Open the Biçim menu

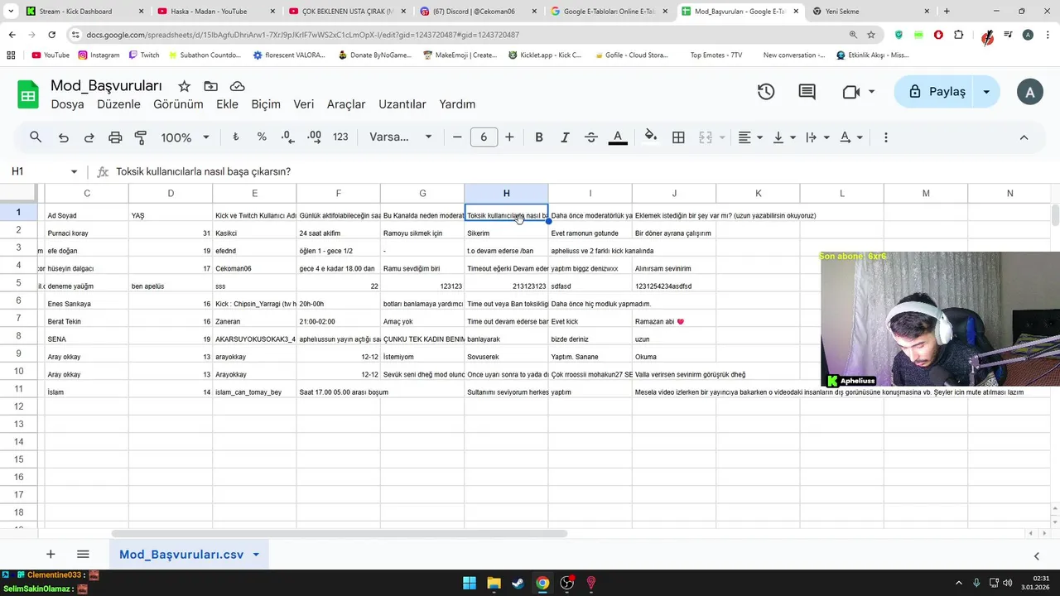266,104
